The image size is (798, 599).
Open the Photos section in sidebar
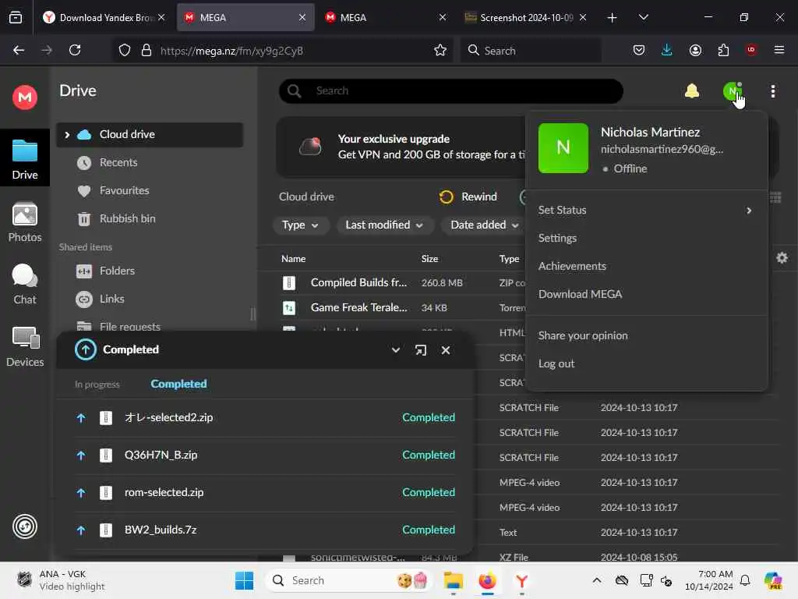24,222
